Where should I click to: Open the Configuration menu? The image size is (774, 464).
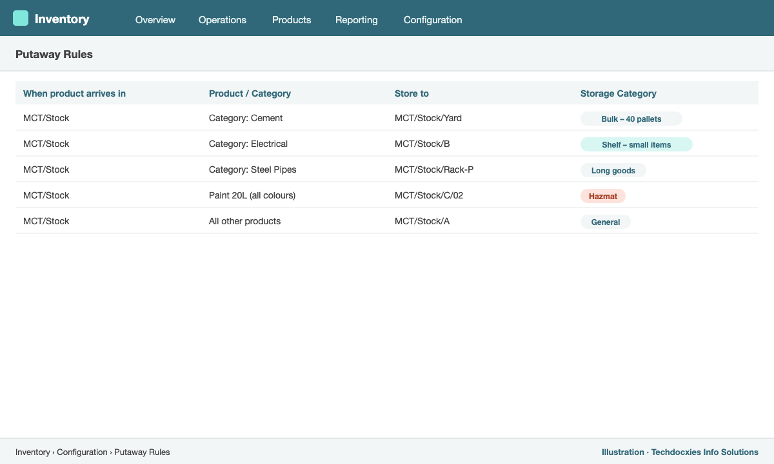(x=433, y=20)
